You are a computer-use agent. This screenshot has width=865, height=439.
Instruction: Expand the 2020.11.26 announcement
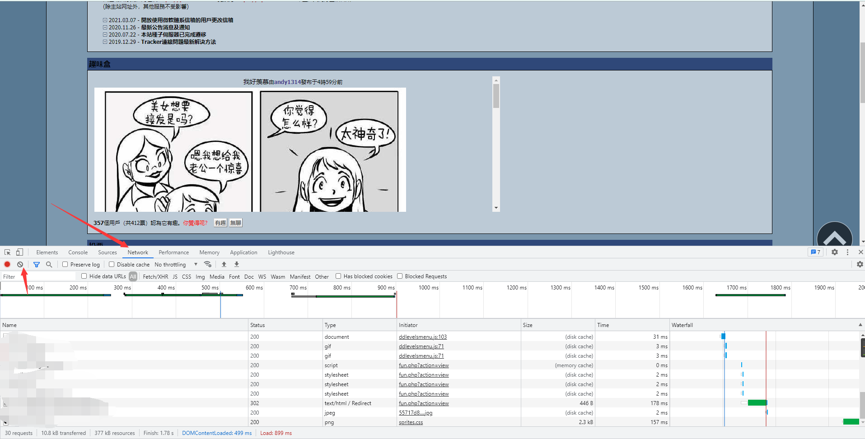(105, 27)
